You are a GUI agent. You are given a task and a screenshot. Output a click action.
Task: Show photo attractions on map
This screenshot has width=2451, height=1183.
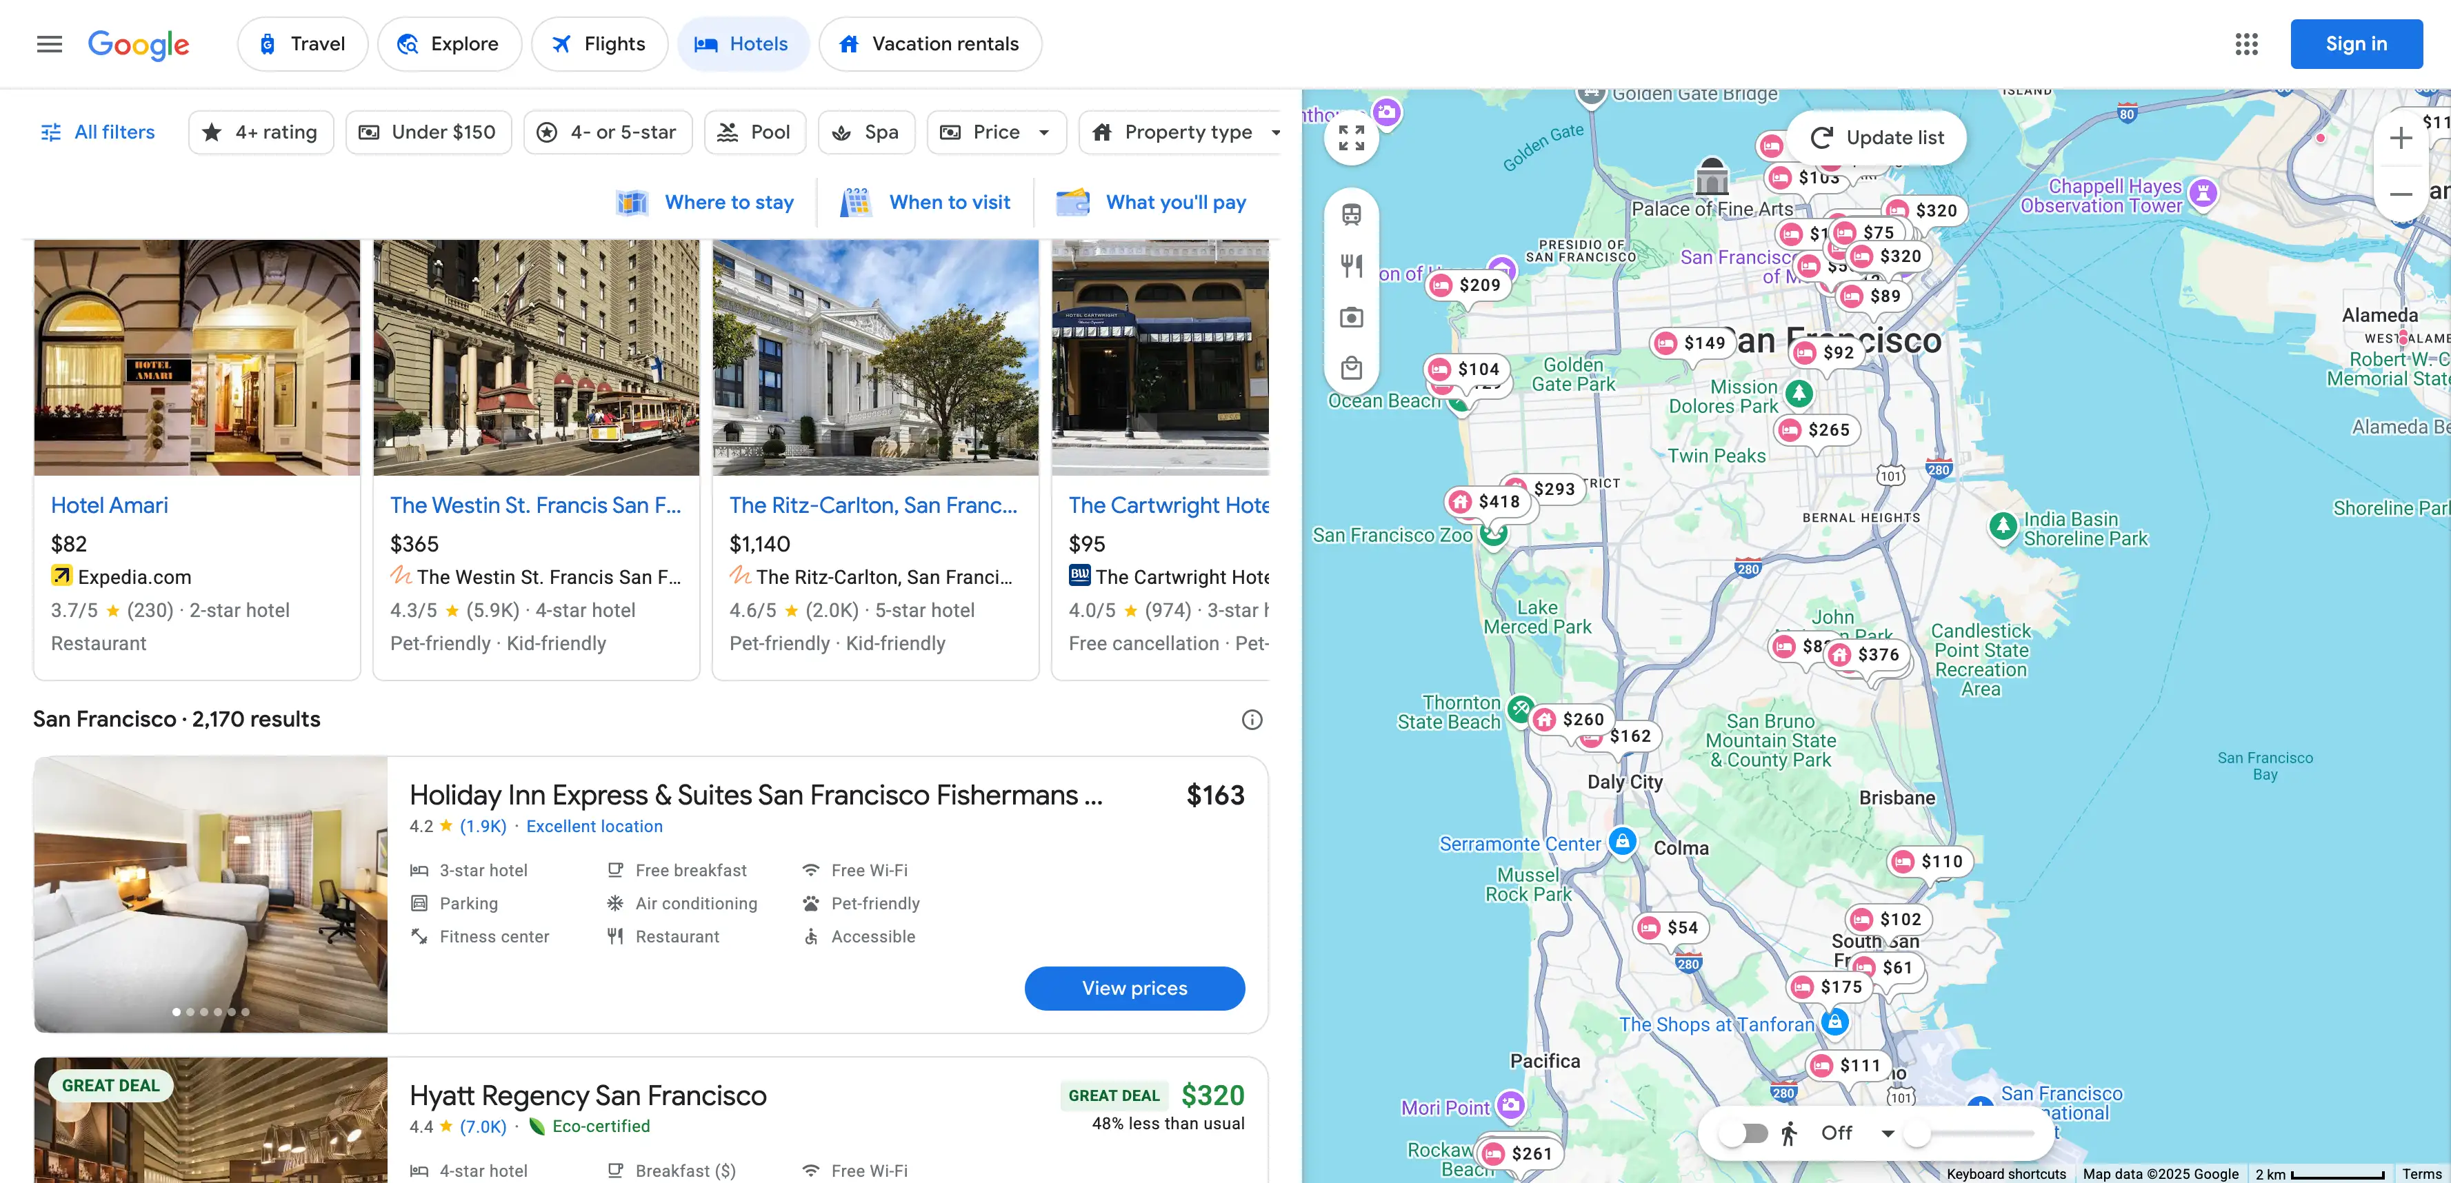(x=1351, y=316)
